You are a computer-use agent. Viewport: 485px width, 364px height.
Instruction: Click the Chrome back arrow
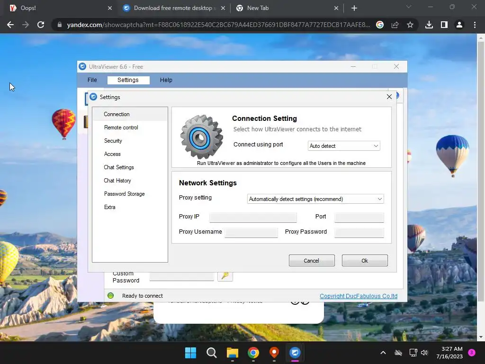tap(10, 25)
